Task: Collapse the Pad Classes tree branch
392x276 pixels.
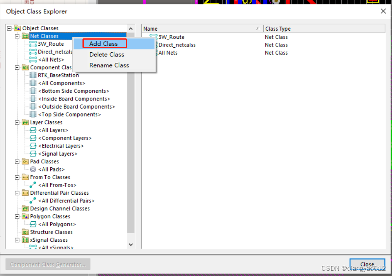Action: click(16, 161)
